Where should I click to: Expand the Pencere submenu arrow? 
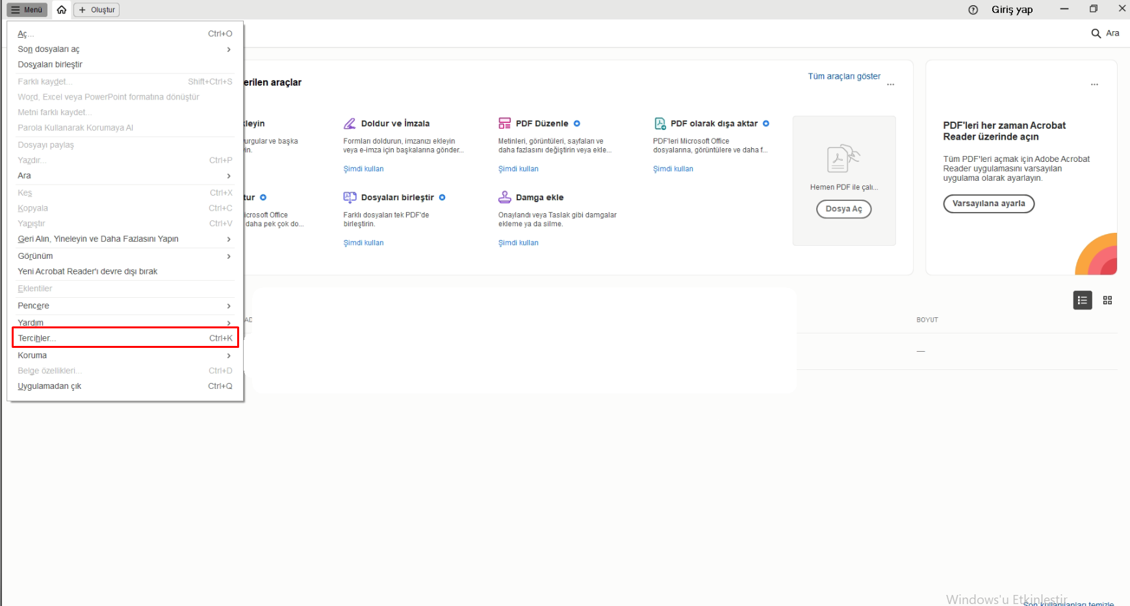229,306
